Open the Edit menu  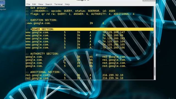tap(34, 4)
